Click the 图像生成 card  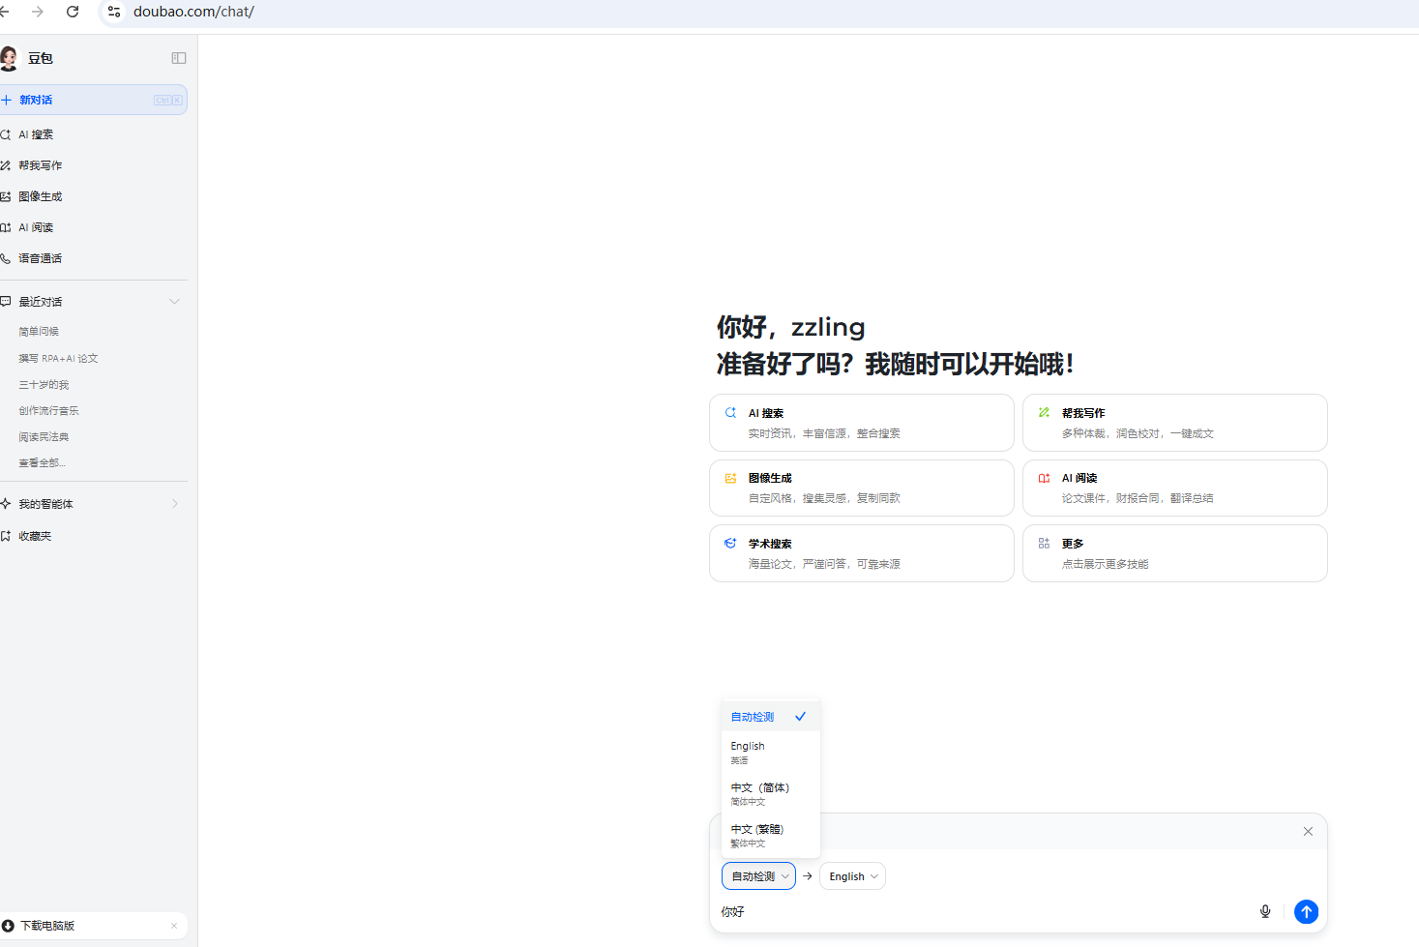[x=862, y=488]
